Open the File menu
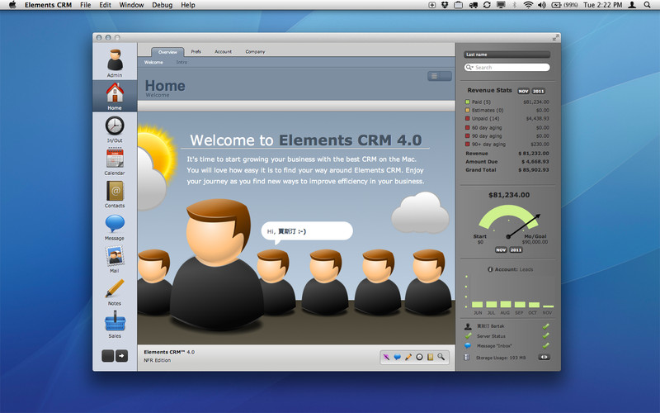Screen dimensions: 660x413 coord(86,5)
